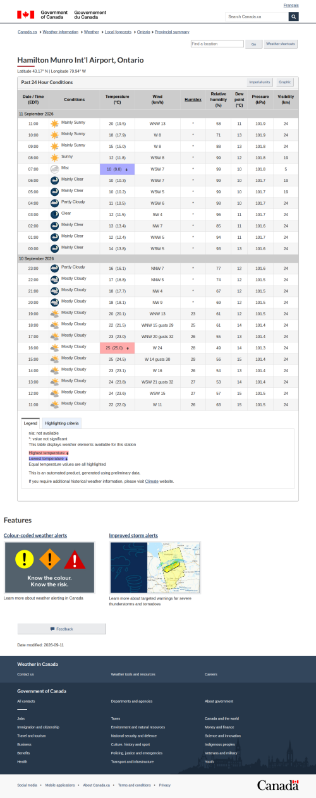
Task: Switch to Imperial units
Action: [x=260, y=82]
